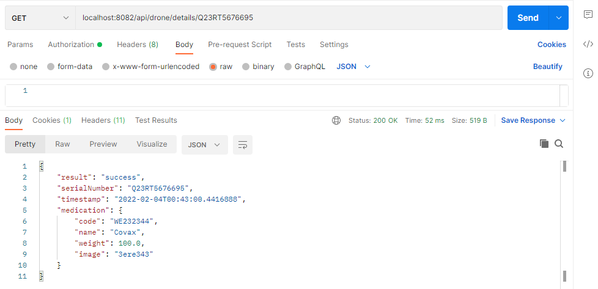Open the request Headers (8) tab

[x=138, y=45]
